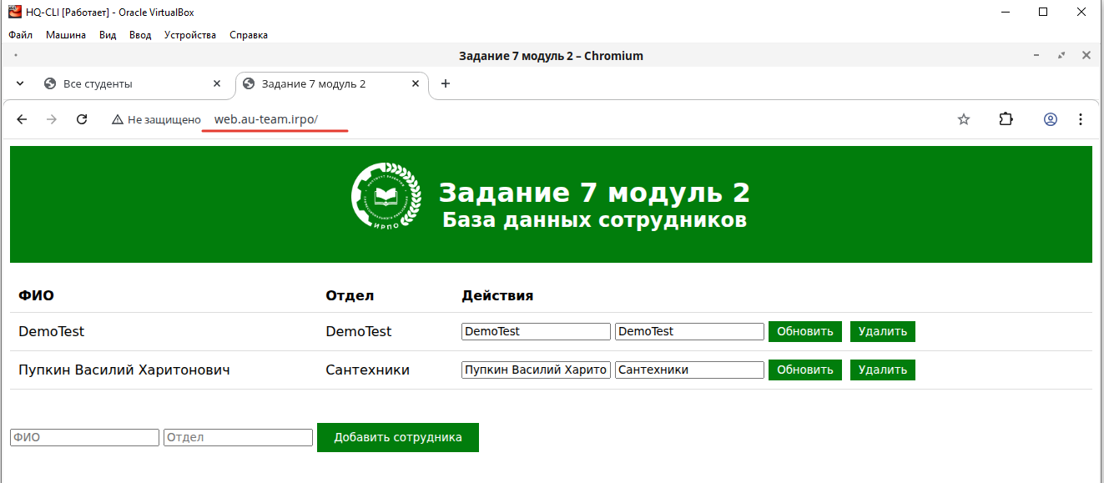Click the "DemoTest" text in Отдел column
The image size is (1104, 483).
pyautogui.click(x=358, y=331)
